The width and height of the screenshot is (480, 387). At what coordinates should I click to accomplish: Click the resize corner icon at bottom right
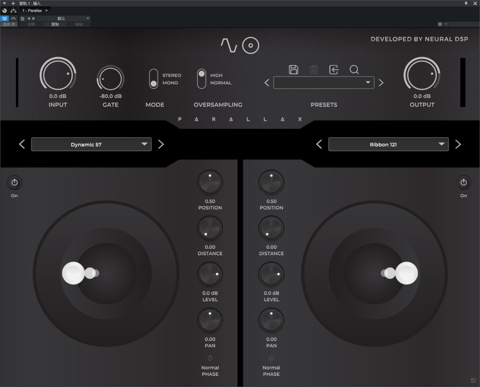click(472, 380)
